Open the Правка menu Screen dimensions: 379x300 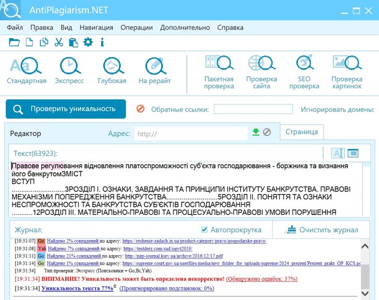point(42,28)
